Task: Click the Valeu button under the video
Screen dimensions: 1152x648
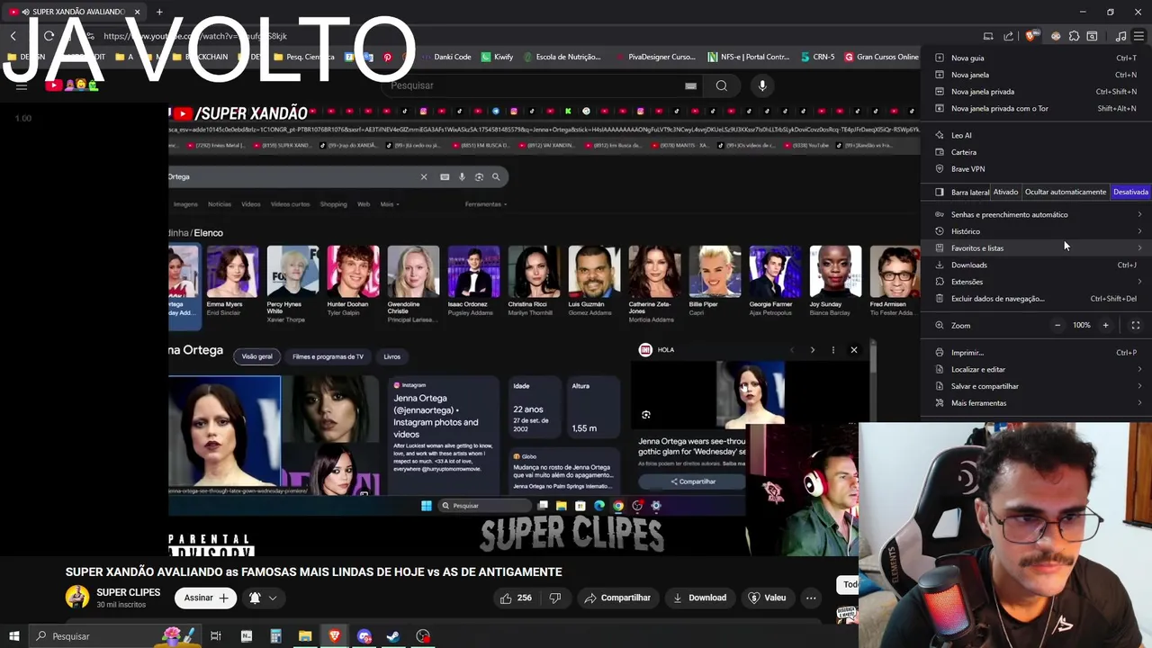Action: pos(768,598)
